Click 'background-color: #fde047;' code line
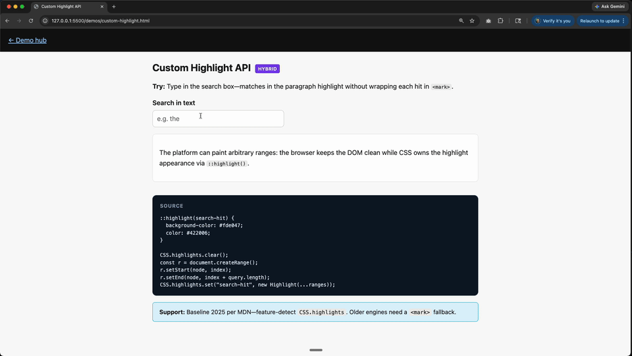The height and width of the screenshot is (356, 632). pyautogui.click(x=204, y=225)
